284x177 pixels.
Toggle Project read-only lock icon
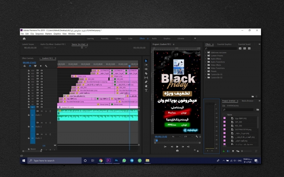pos(224,151)
